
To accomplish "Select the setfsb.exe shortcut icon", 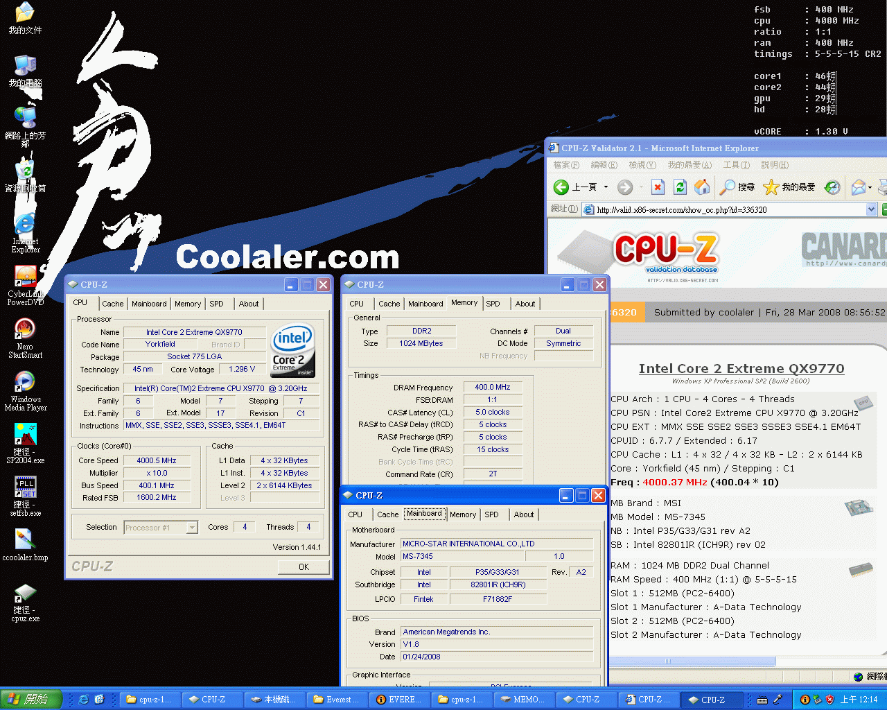I will 25,496.
